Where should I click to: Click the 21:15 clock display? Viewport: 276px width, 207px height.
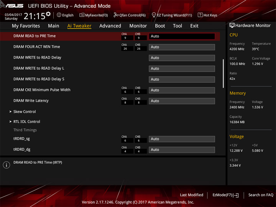(x=34, y=16)
